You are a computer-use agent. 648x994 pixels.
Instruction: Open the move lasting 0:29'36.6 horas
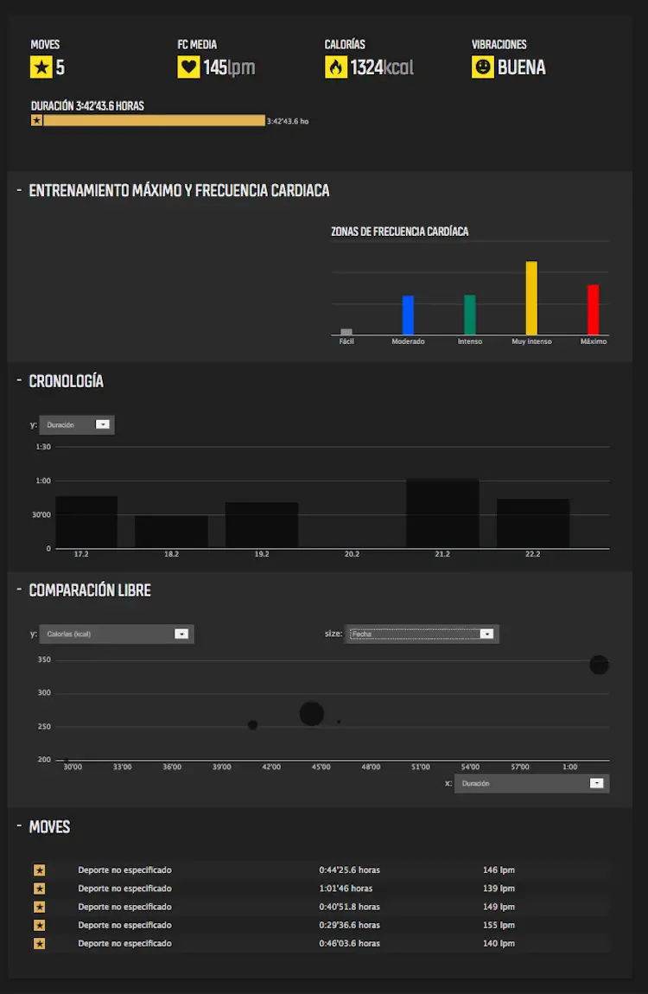tap(321, 926)
